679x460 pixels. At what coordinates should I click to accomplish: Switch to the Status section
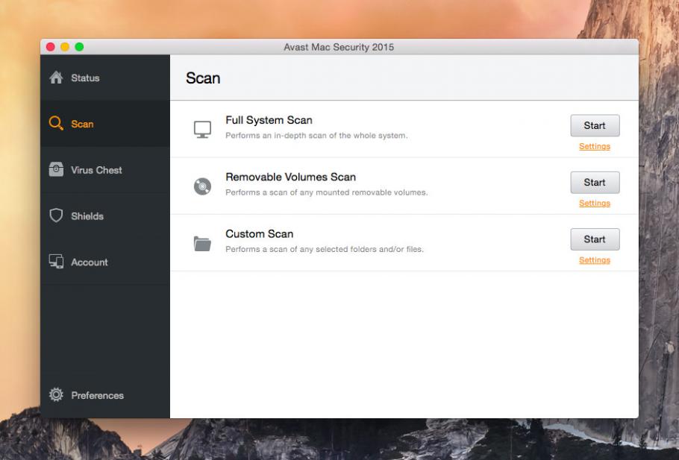tap(86, 77)
